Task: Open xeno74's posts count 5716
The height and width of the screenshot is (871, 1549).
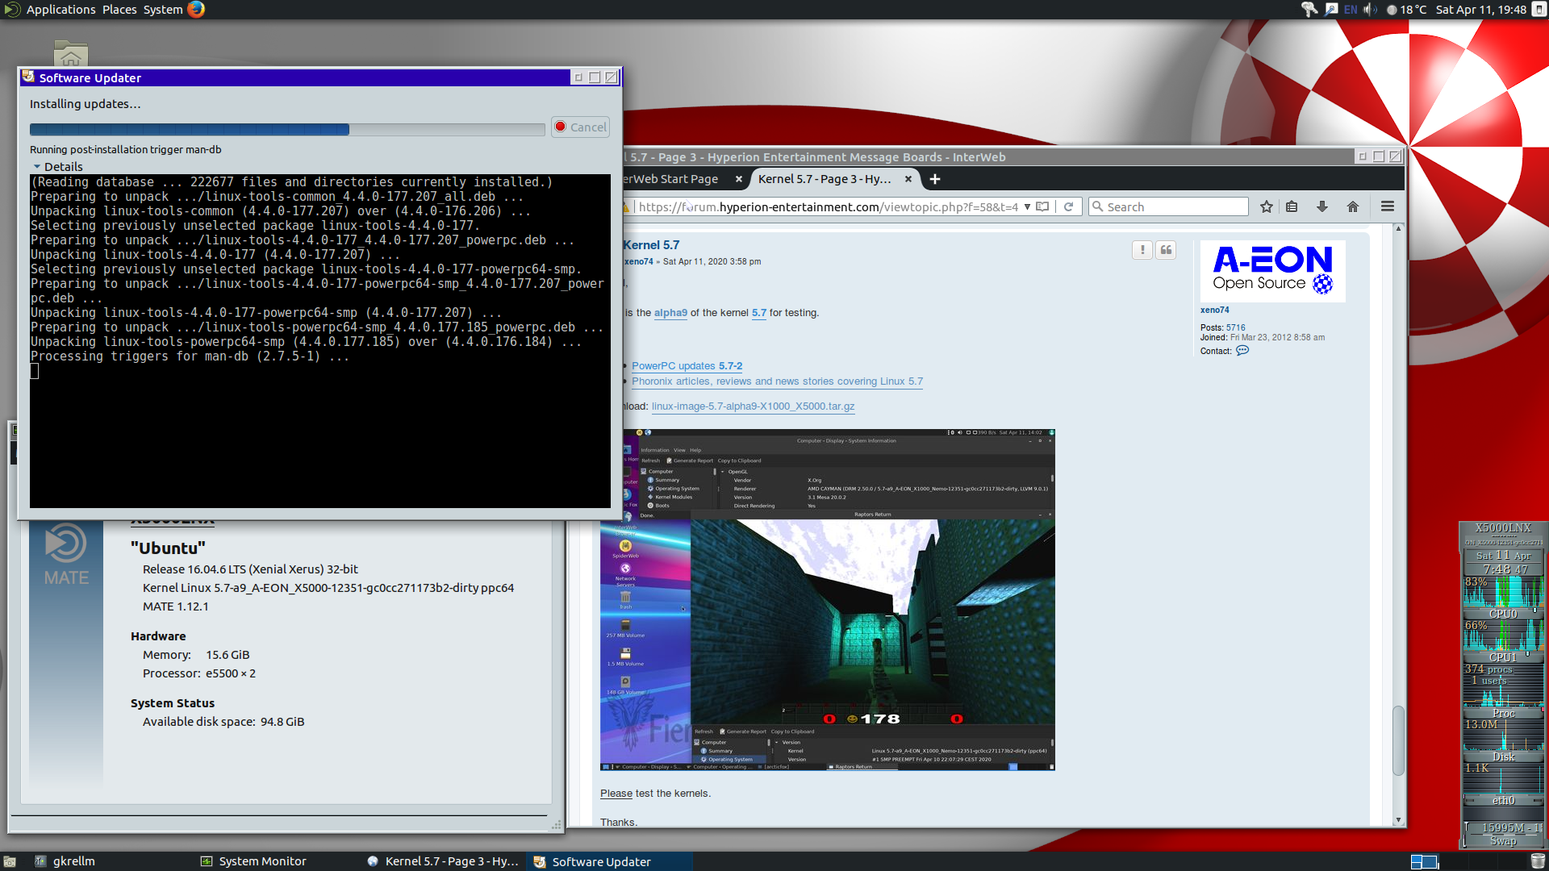Action: click(x=1236, y=328)
